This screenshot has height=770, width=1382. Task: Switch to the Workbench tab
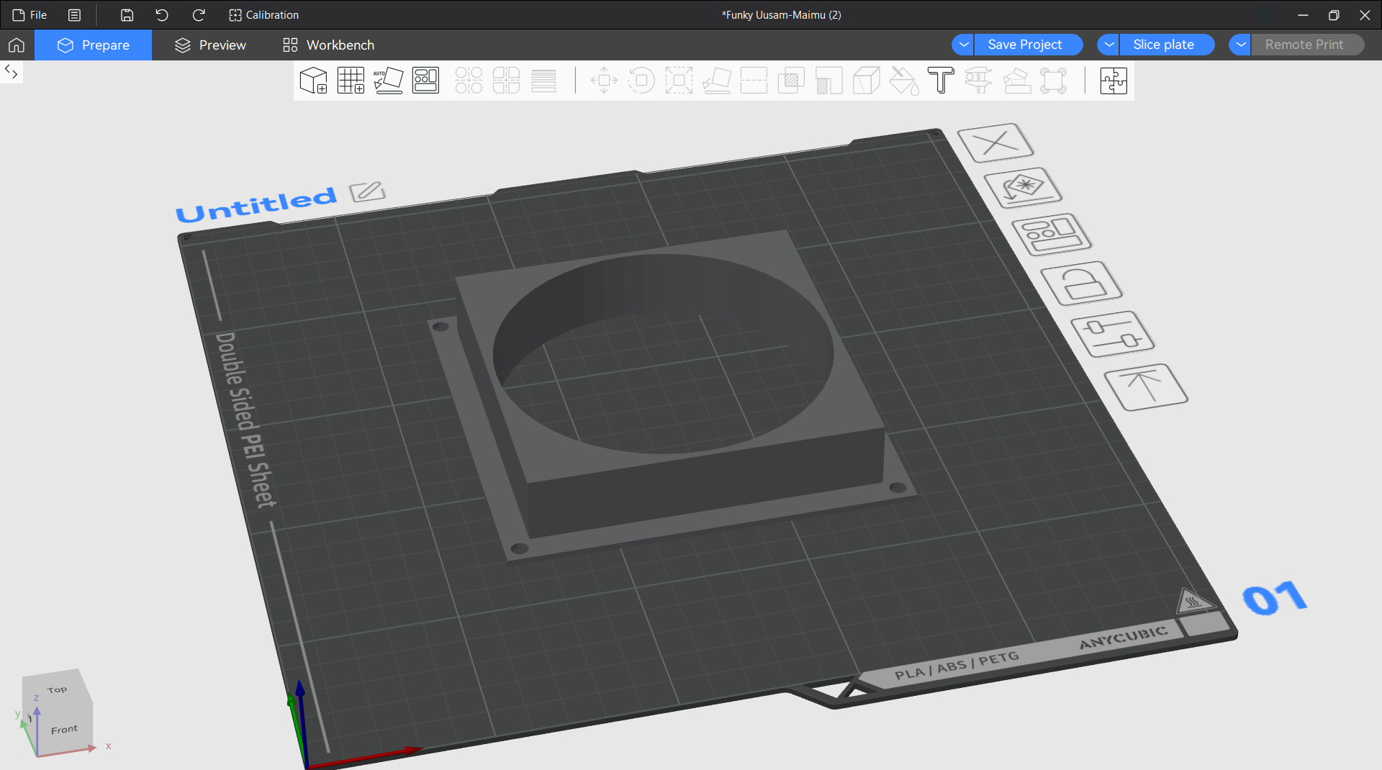(329, 45)
